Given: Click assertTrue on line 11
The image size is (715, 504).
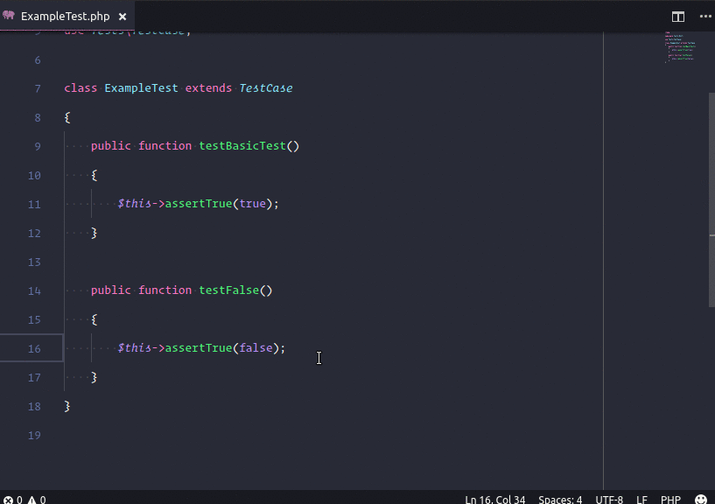Looking at the screenshot, I should tap(199, 203).
